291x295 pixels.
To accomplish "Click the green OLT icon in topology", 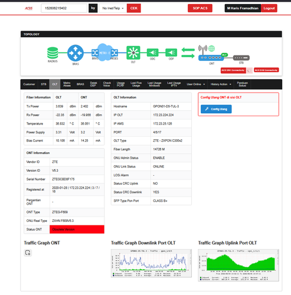I will pos(133,53).
